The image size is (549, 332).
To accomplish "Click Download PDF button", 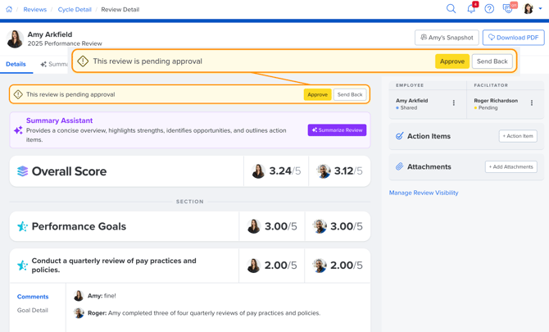I will click(513, 38).
